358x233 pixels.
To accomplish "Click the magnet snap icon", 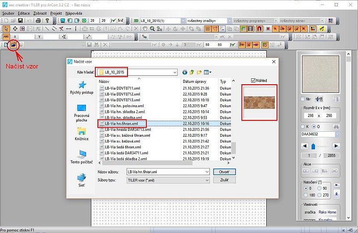I will pos(260,29).
